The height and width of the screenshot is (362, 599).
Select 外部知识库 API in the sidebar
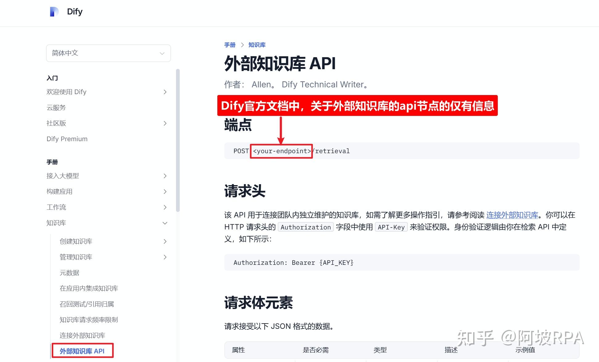click(82, 351)
